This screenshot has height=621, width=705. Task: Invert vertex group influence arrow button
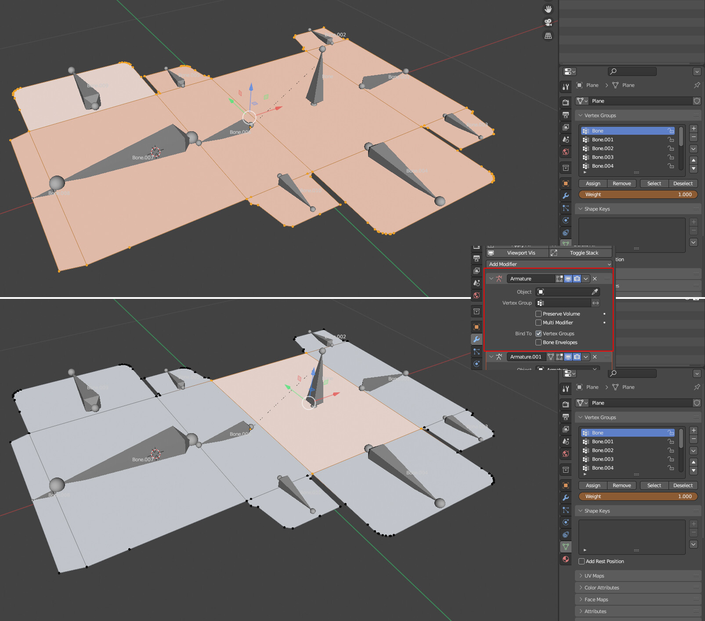pyautogui.click(x=596, y=303)
